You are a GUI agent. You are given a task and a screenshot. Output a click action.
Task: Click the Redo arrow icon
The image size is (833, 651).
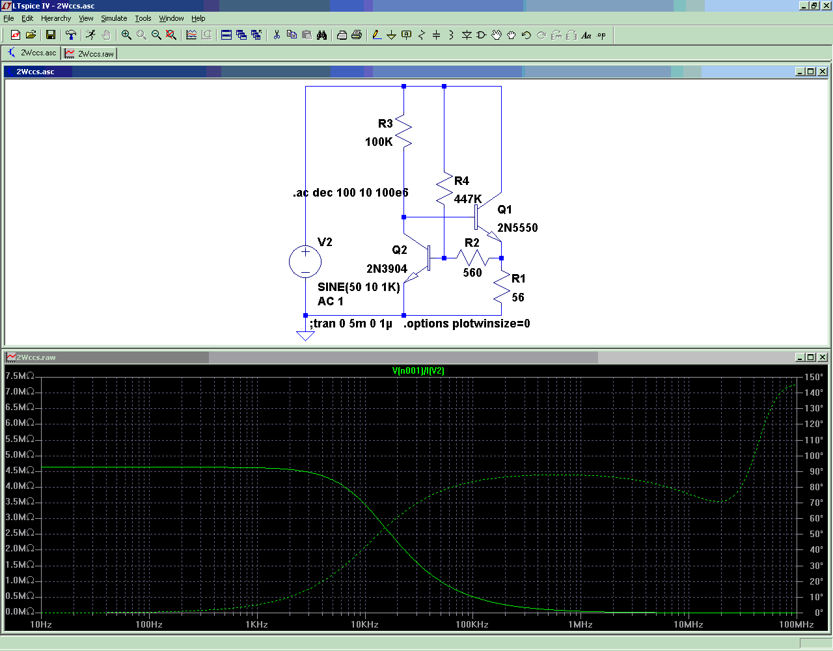click(541, 35)
